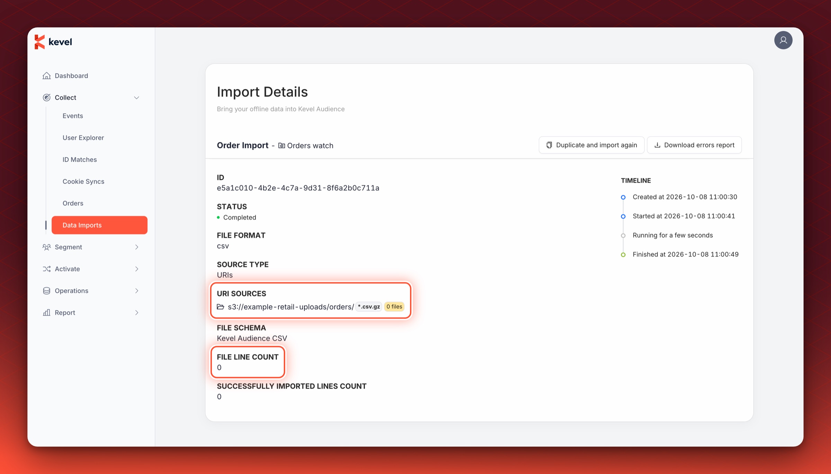This screenshot has width=831, height=474.
Task: Go to Events in sidebar
Action: [73, 116]
